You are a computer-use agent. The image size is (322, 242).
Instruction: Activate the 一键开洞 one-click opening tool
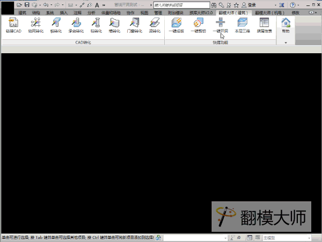pos(221,25)
